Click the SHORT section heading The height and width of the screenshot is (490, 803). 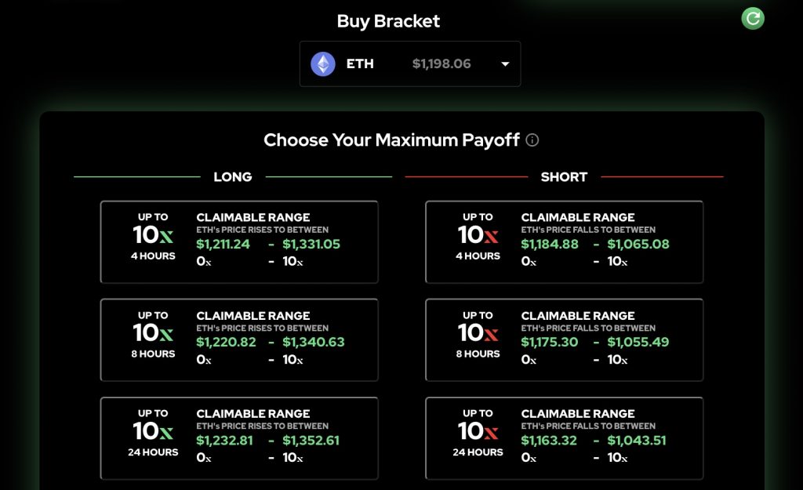click(x=565, y=177)
